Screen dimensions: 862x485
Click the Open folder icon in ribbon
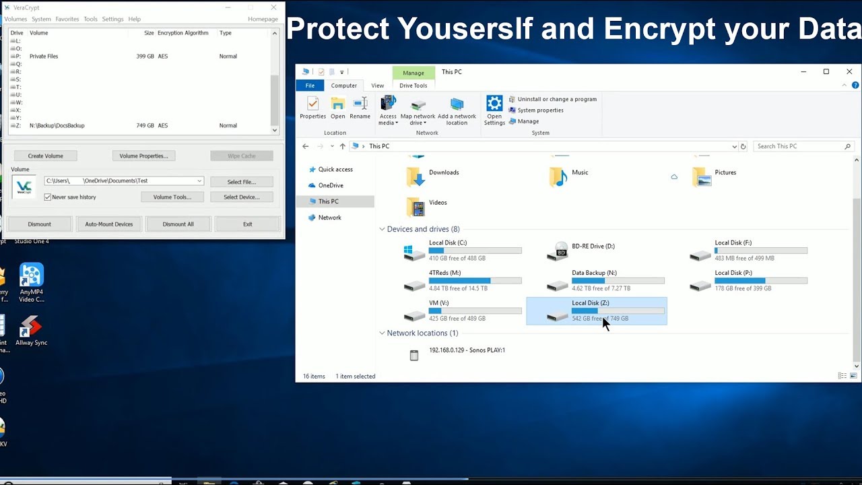point(337,104)
